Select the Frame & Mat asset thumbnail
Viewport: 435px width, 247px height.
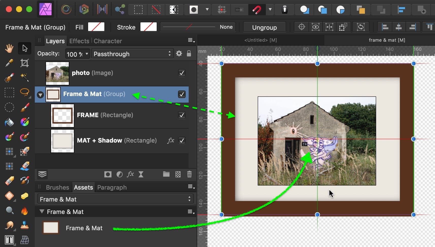tap(51, 228)
